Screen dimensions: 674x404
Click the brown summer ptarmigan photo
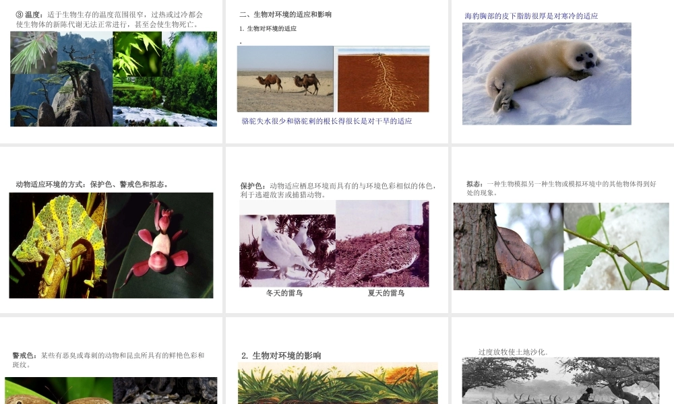coord(382,244)
